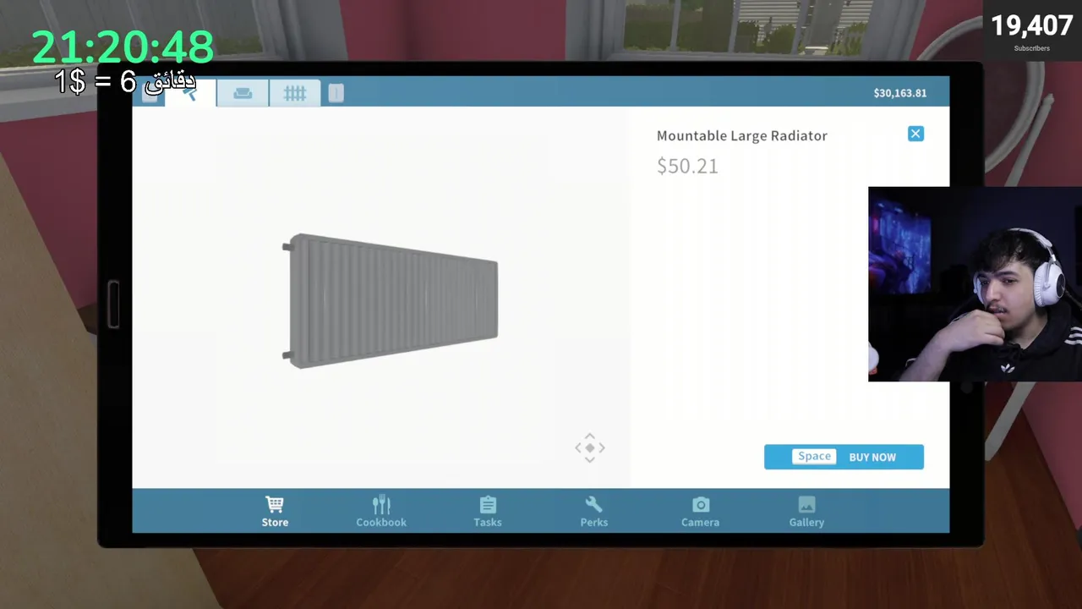The width and height of the screenshot is (1082, 609).
Task: Select the furniture sofa category tab
Action: [243, 93]
